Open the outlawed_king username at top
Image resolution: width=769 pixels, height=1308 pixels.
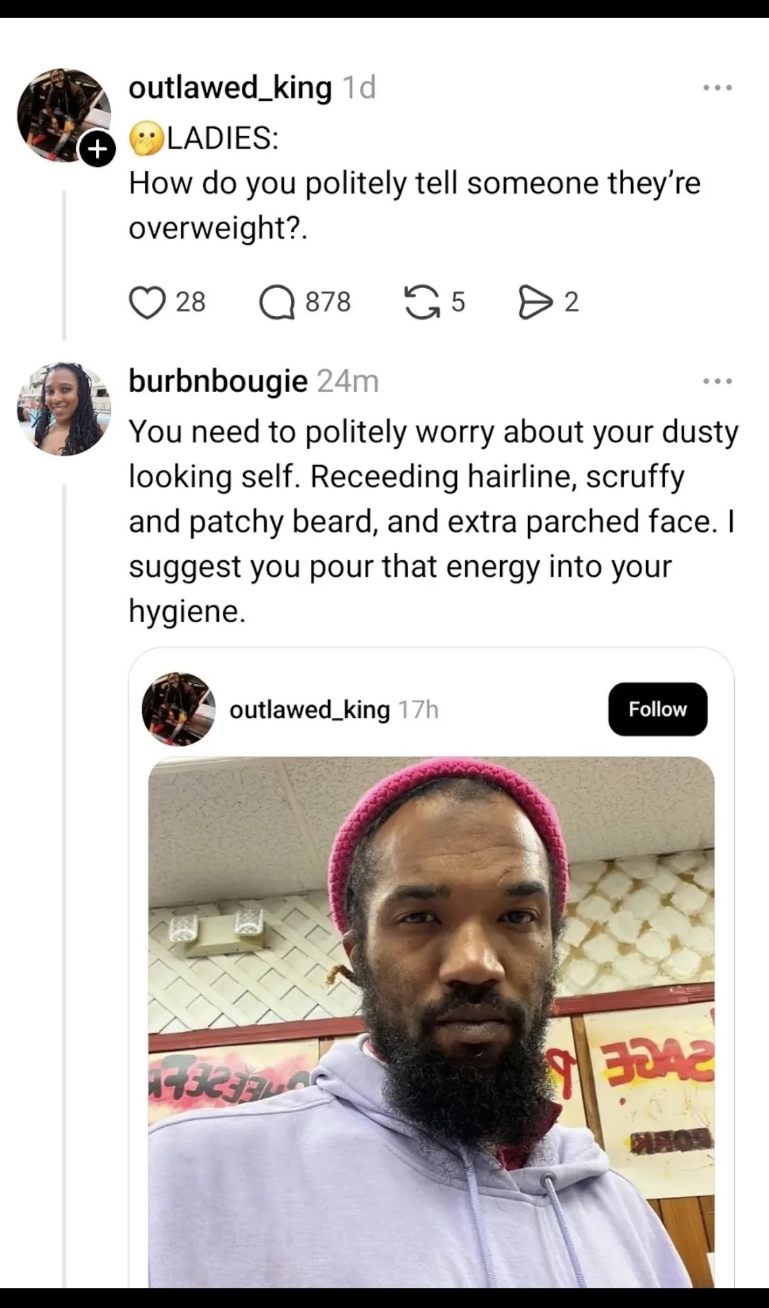[230, 87]
